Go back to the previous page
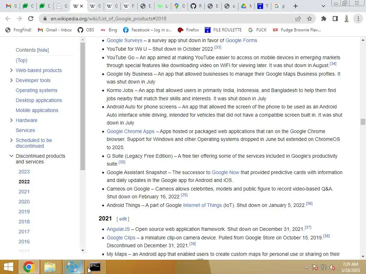 click(8, 19)
